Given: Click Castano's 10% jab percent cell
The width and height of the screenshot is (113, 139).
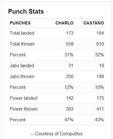Looking at the screenshot, I should 99,87.
